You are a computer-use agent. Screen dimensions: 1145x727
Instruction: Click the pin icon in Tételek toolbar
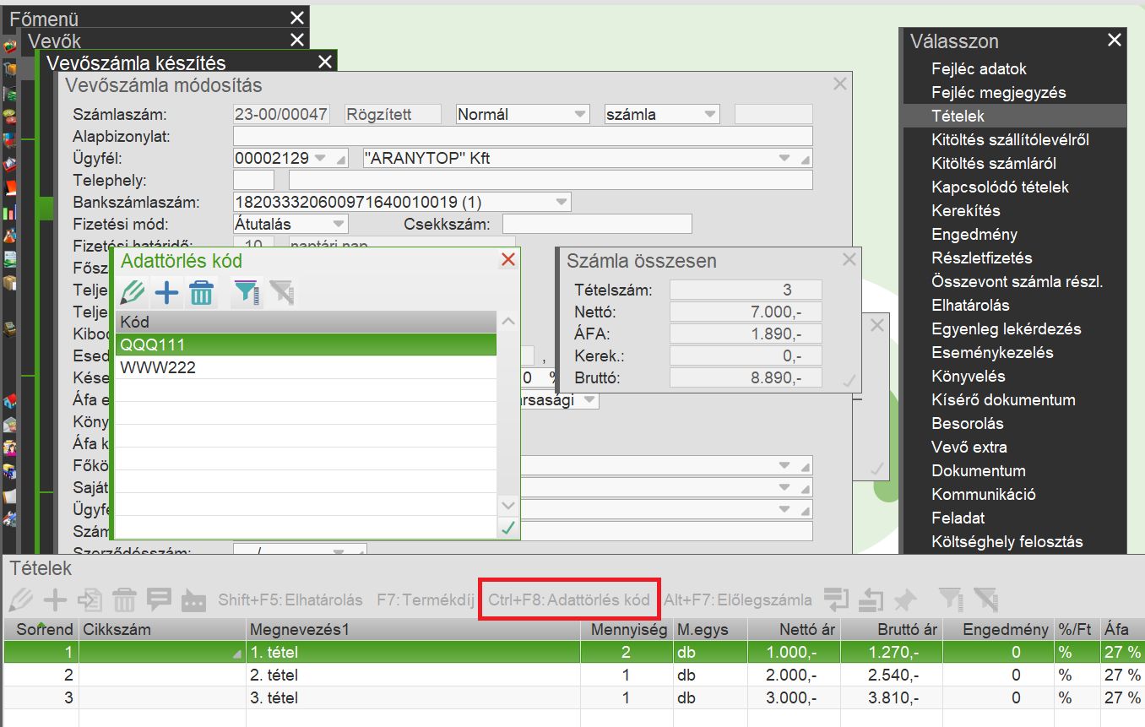(904, 600)
